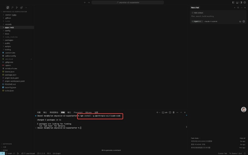Image resolution: width=248 pixels, height=155 pixels.
Task: Switch to the Playwright panel tab
Action: point(78,113)
